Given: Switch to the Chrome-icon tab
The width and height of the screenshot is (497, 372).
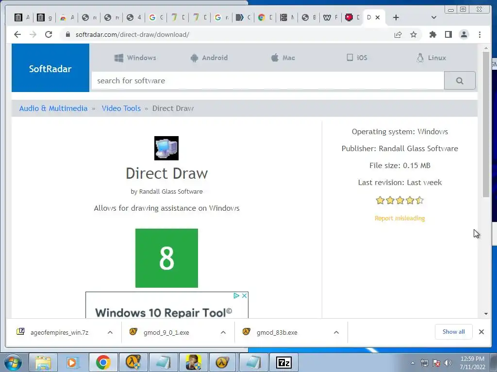Looking at the screenshot, I should (x=265, y=17).
